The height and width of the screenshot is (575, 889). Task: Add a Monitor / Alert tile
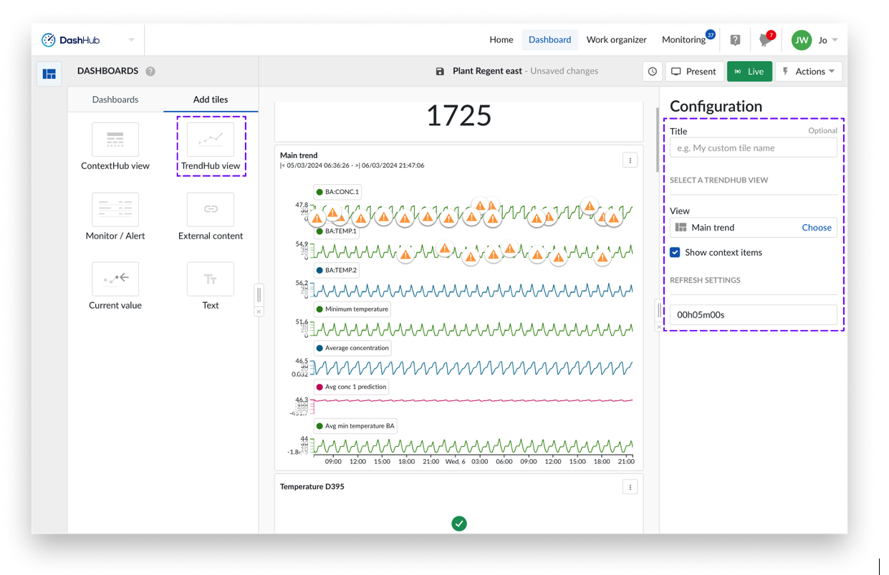point(115,210)
